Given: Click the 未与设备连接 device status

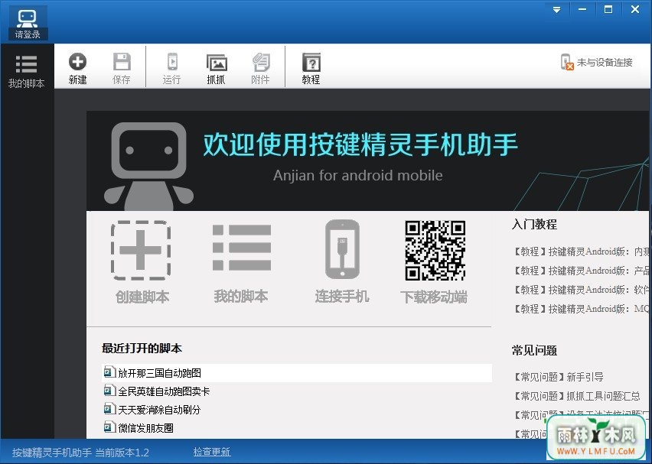Looking at the screenshot, I should click(x=596, y=63).
